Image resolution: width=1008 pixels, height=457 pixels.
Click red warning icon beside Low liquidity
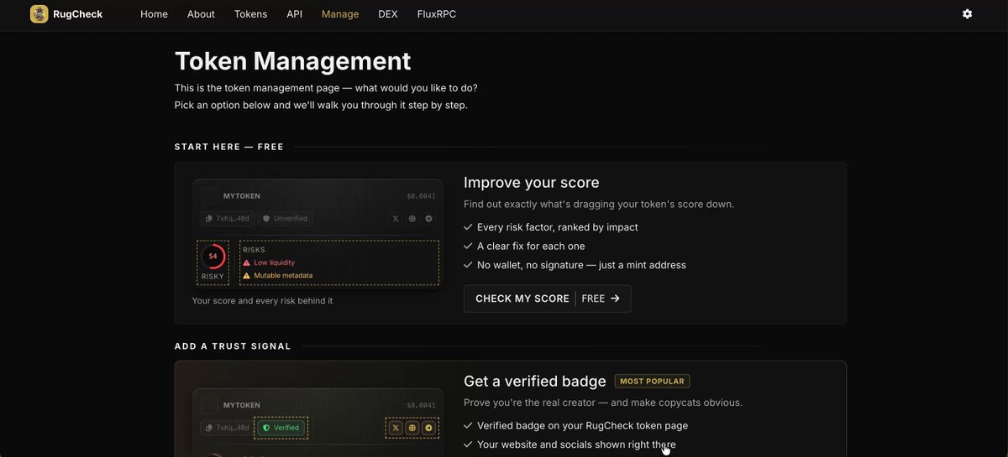(247, 262)
